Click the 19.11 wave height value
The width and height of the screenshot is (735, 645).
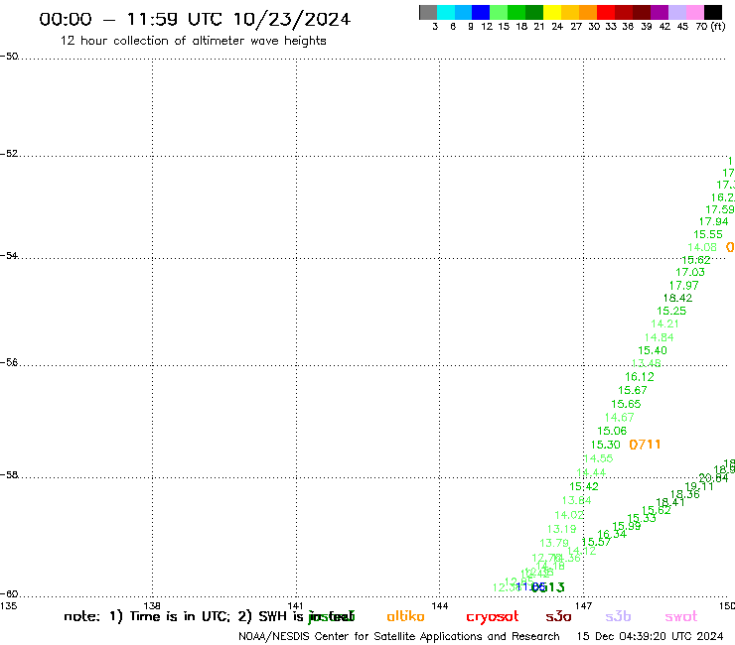(699, 486)
